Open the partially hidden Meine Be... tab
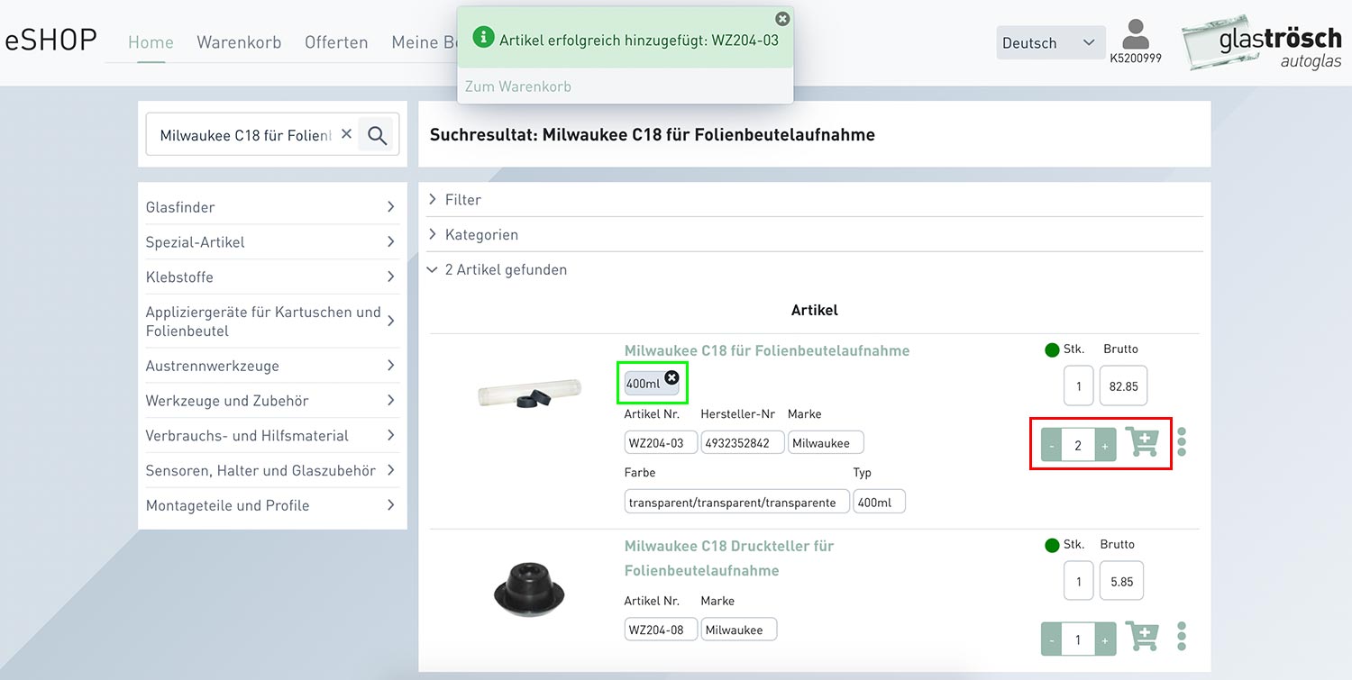The width and height of the screenshot is (1352, 680). [x=424, y=42]
